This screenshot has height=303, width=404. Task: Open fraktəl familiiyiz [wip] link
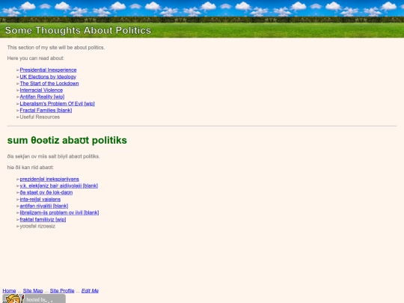[x=43, y=219]
